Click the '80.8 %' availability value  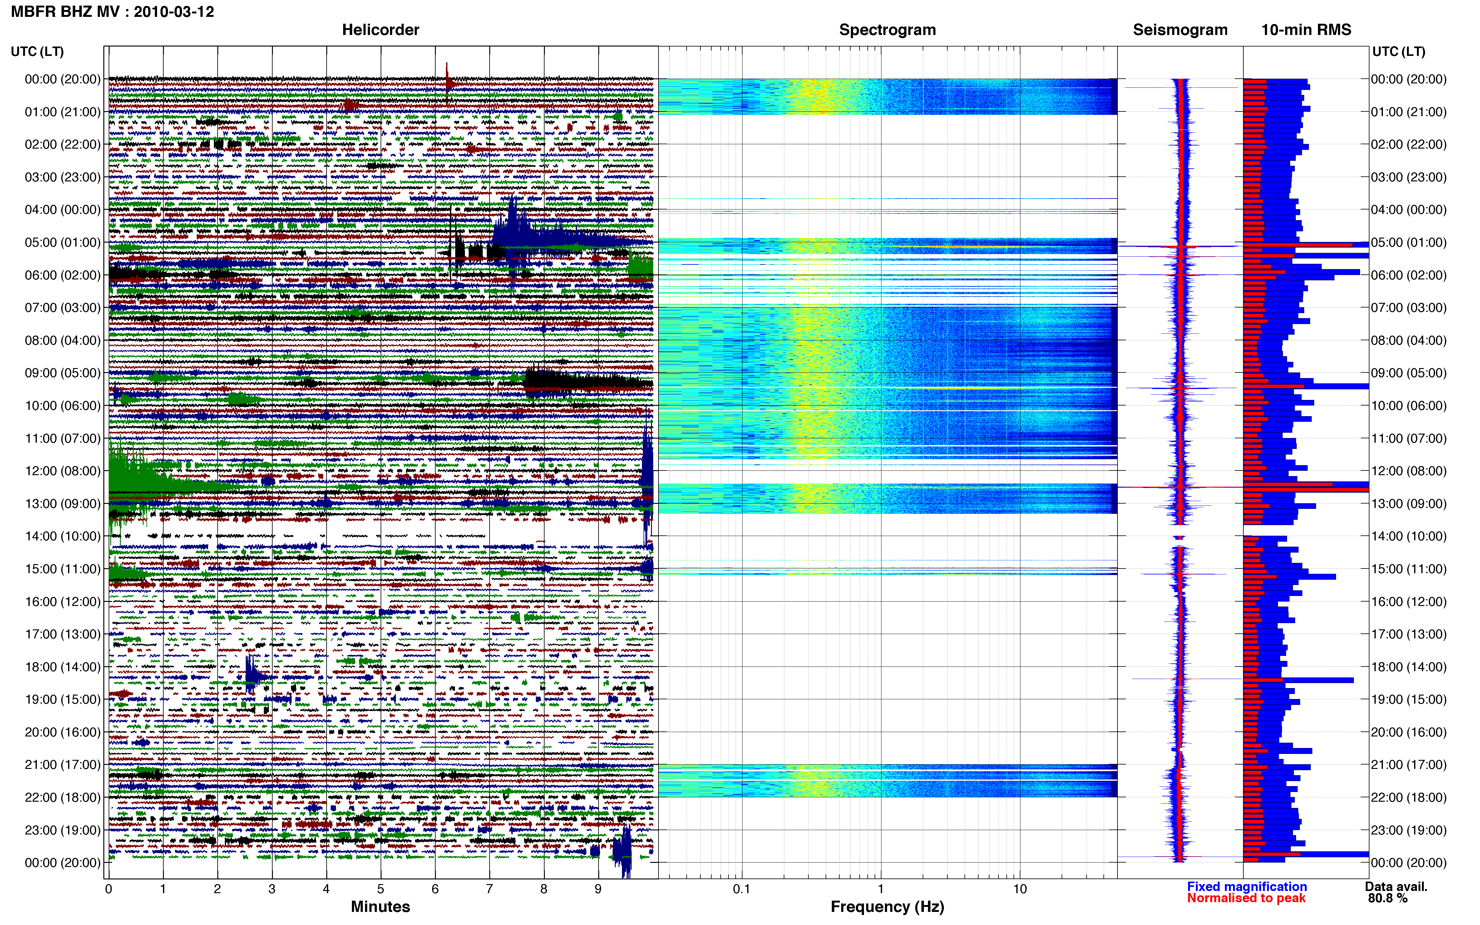(1388, 898)
